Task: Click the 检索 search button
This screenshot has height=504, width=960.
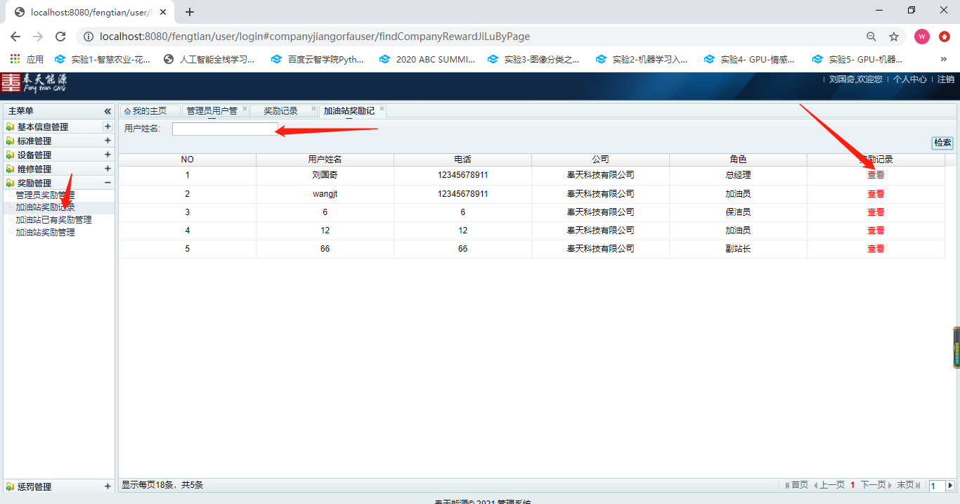Action: (x=942, y=143)
